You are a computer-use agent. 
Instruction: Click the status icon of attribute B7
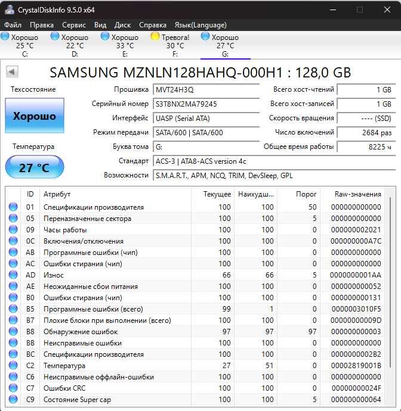[13, 320]
